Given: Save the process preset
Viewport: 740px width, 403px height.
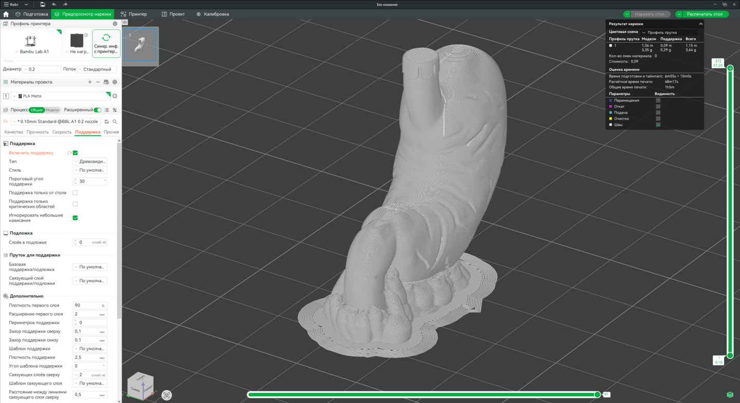Looking at the screenshot, I should [x=107, y=122].
